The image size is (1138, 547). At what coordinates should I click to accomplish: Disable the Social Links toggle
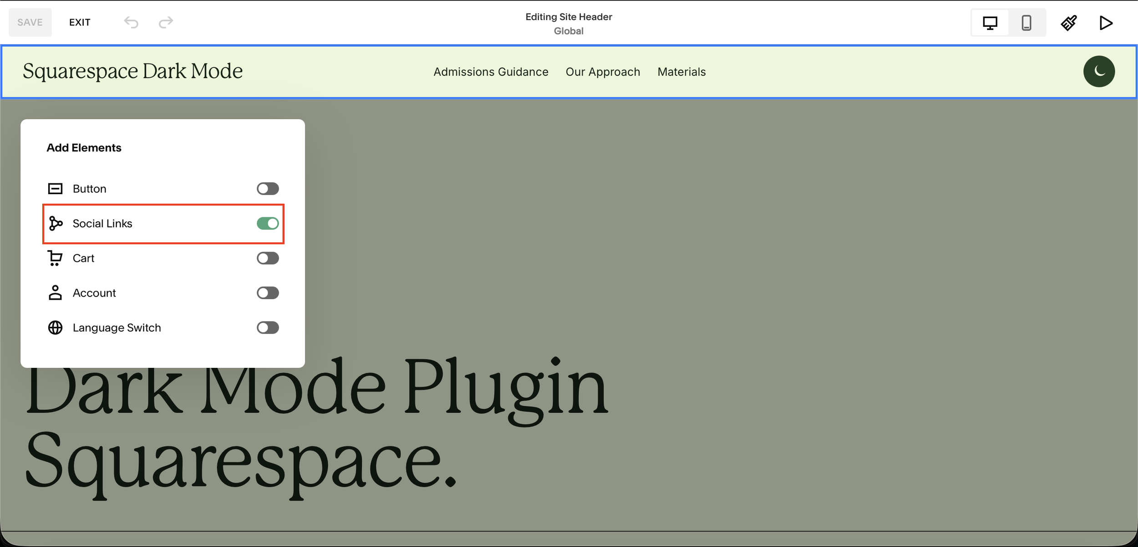pyautogui.click(x=268, y=223)
